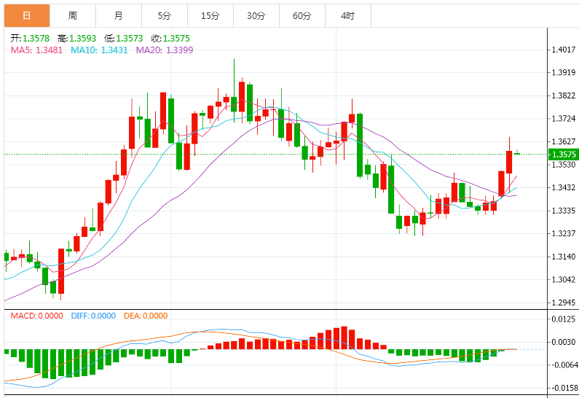Click the MACD: 0.0000 label
The width and height of the screenshot is (579, 398).
36,316
